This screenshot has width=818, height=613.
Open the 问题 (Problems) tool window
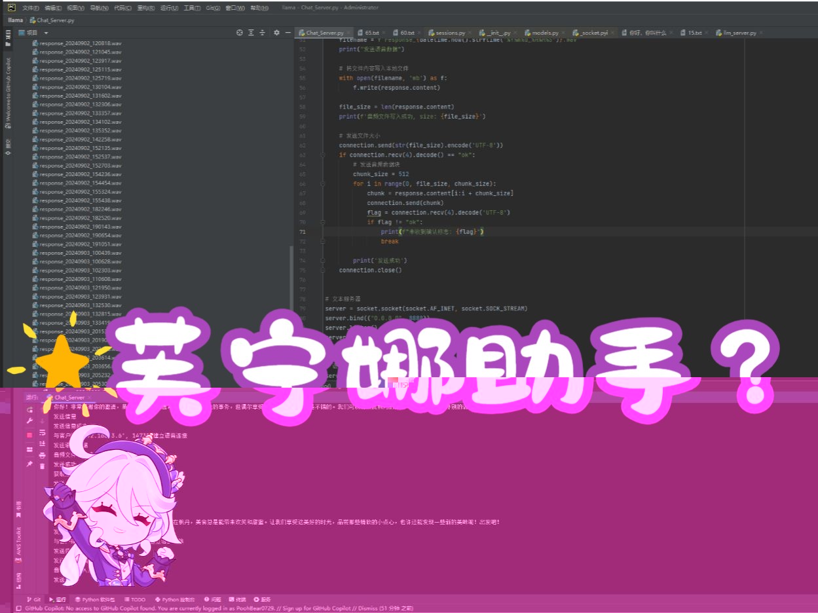213,599
